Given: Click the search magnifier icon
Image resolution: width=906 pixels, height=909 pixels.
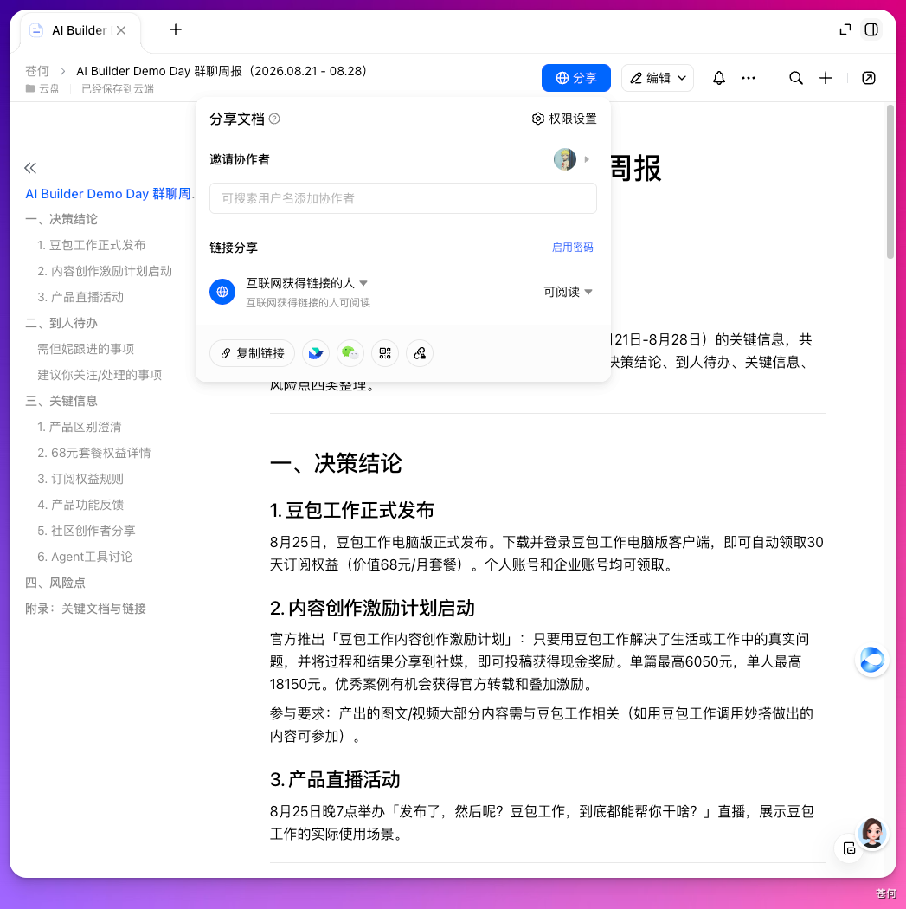Looking at the screenshot, I should (796, 78).
